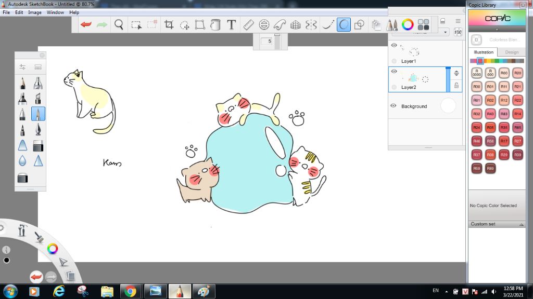Open the brush library icon in palette
The height and width of the screenshot is (299, 533).
tap(38, 67)
